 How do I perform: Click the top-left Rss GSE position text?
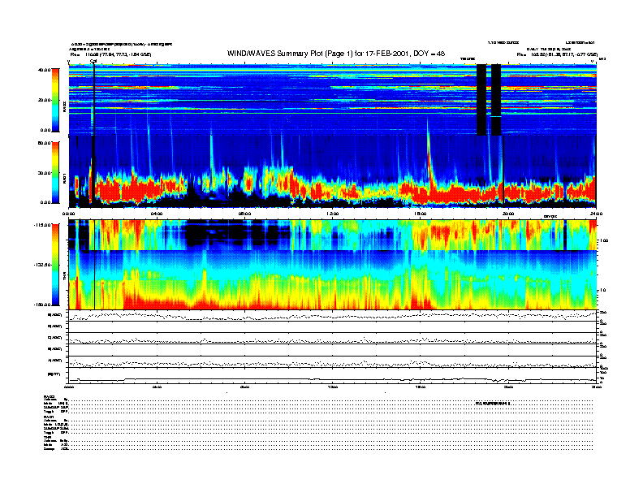110,54
